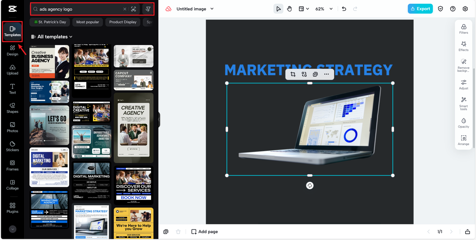Open the Templates panel in the sidebar
This screenshot has height=240, width=476.
click(12, 31)
